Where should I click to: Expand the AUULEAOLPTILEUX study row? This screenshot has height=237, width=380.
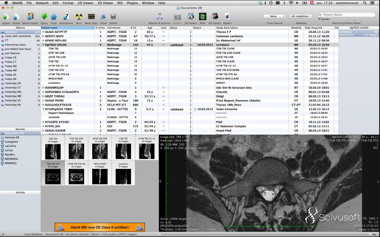coord(43,105)
